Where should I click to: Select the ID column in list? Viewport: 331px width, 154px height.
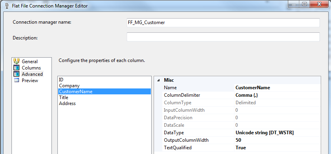104,80
